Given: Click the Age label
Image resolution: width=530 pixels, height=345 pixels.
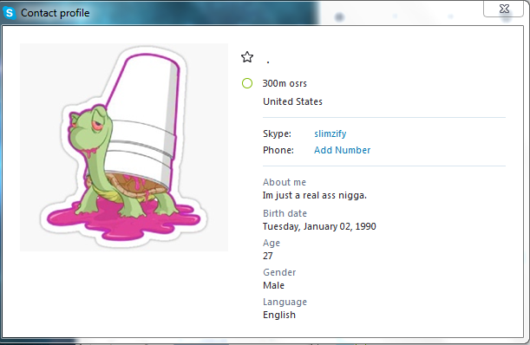Looking at the screenshot, I should (x=272, y=243).
